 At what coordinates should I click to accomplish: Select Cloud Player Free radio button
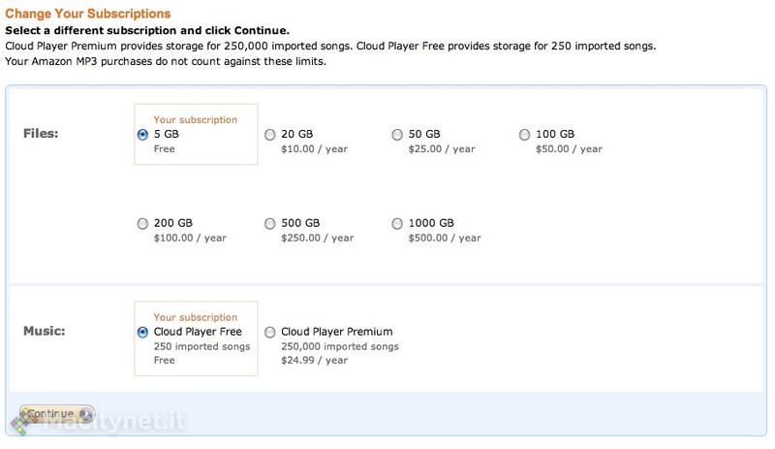click(x=142, y=332)
